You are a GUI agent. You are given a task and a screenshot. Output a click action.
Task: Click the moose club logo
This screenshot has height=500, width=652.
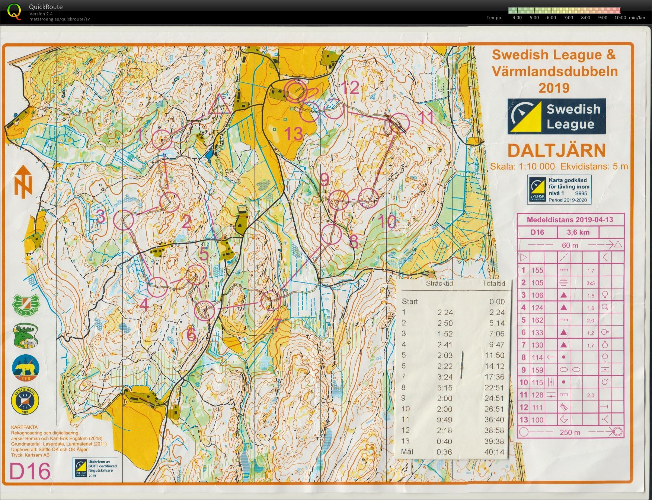pyautogui.click(x=25, y=336)
